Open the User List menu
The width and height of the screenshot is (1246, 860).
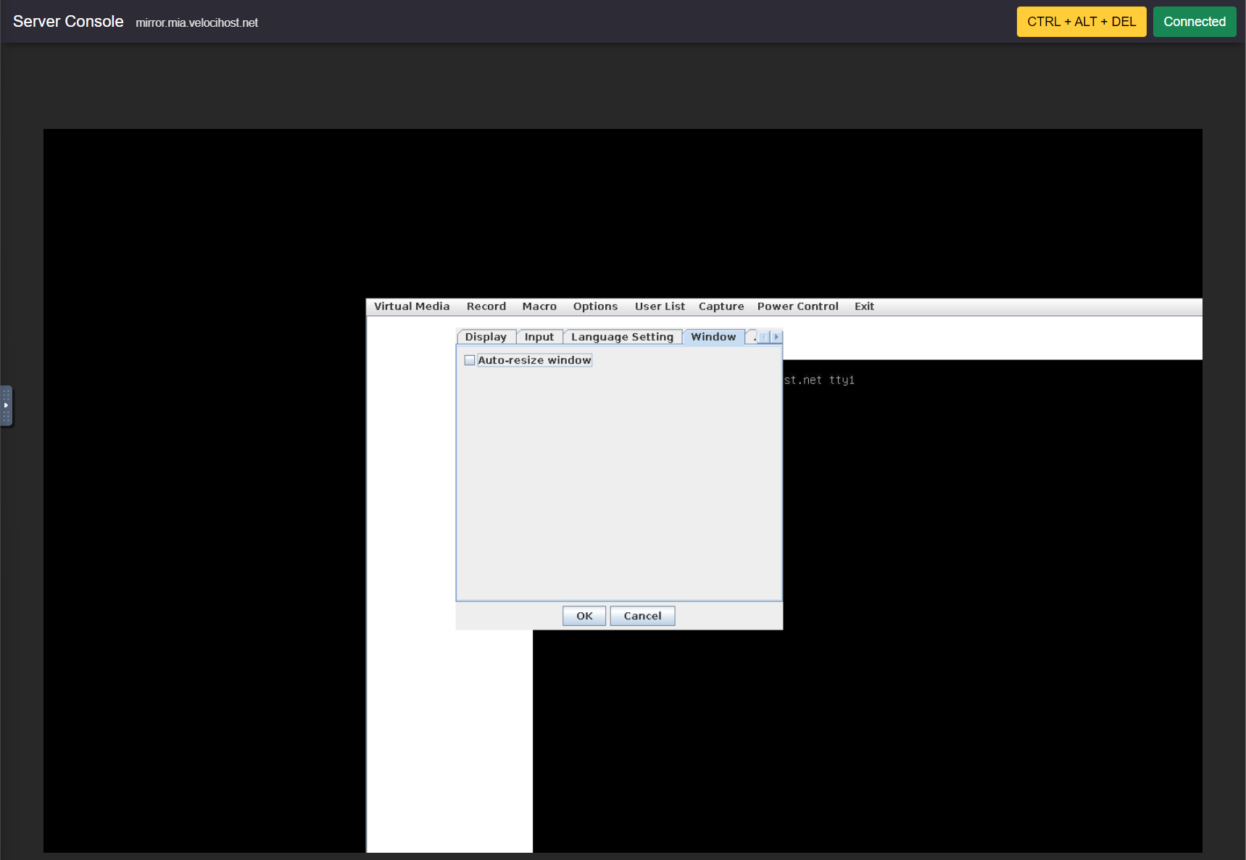pos(660,306)
